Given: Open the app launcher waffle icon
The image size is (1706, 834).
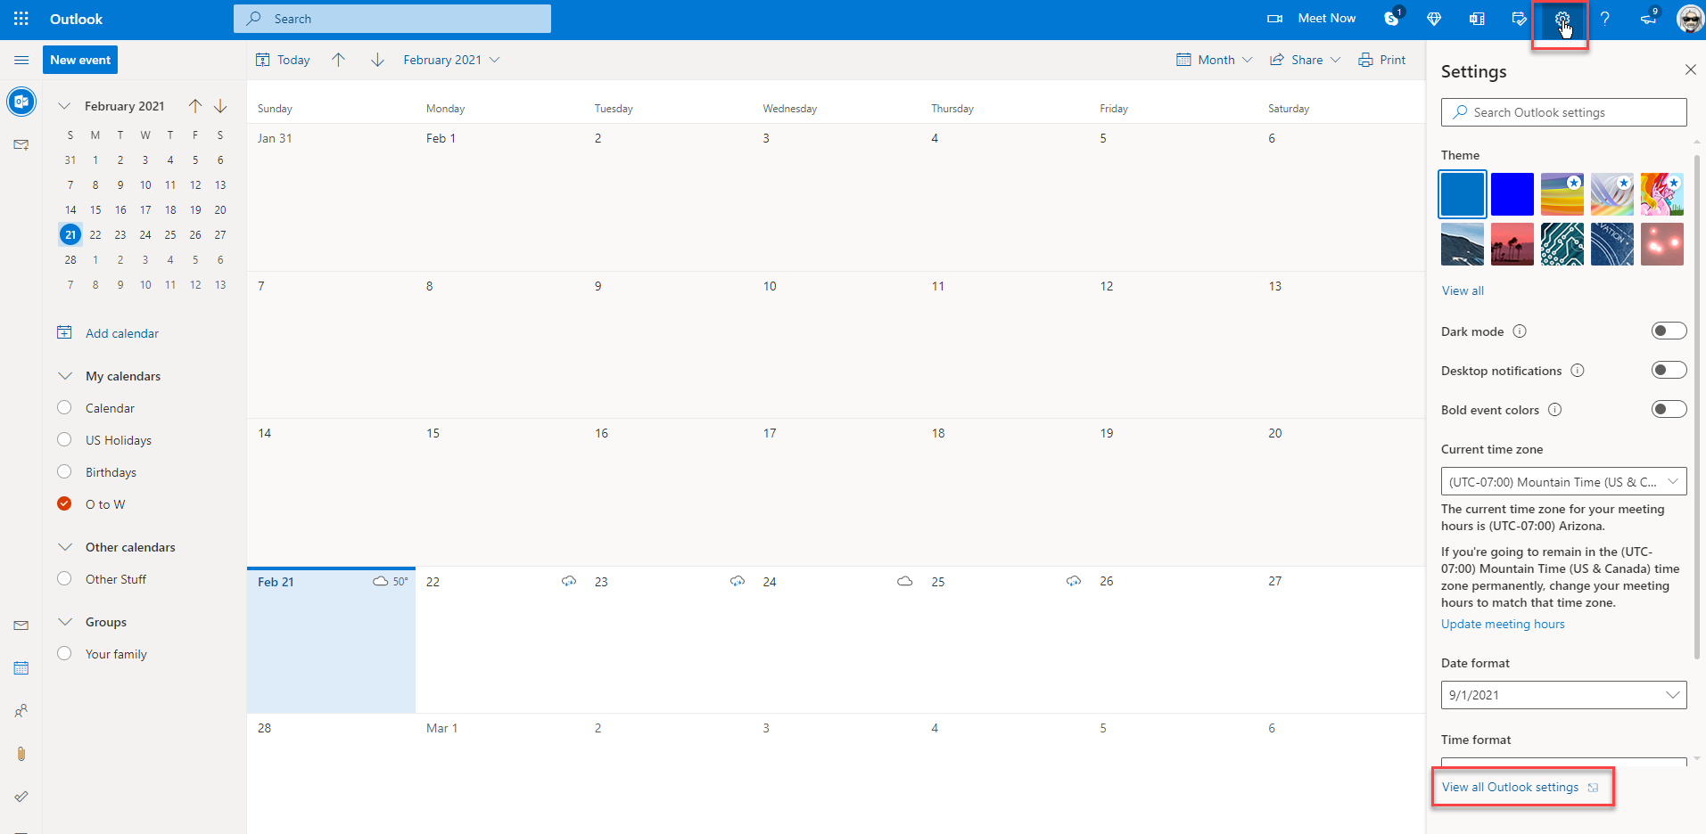Looking at the screenshot, I should [x=21, y=19].
